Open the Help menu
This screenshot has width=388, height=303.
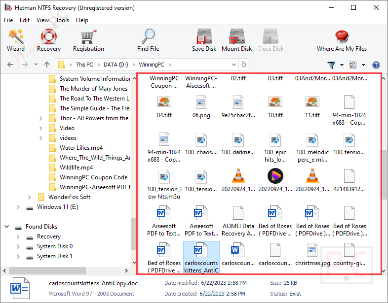pos(82,20)
